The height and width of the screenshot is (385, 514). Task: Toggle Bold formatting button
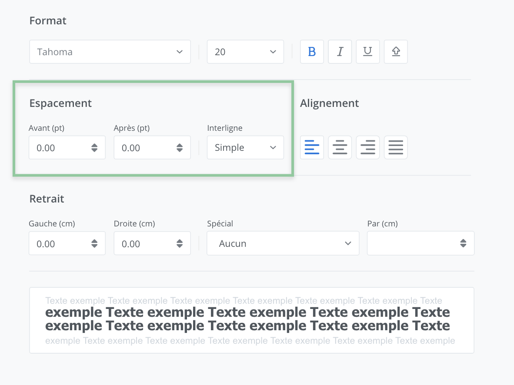click(x=312, y=52)
